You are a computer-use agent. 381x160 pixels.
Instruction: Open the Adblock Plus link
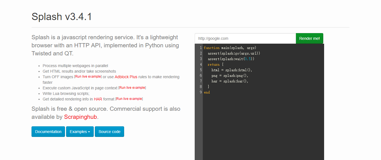click(126, 77)
